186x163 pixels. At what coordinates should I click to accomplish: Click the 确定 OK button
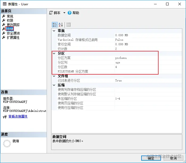(x=151, y=158)
